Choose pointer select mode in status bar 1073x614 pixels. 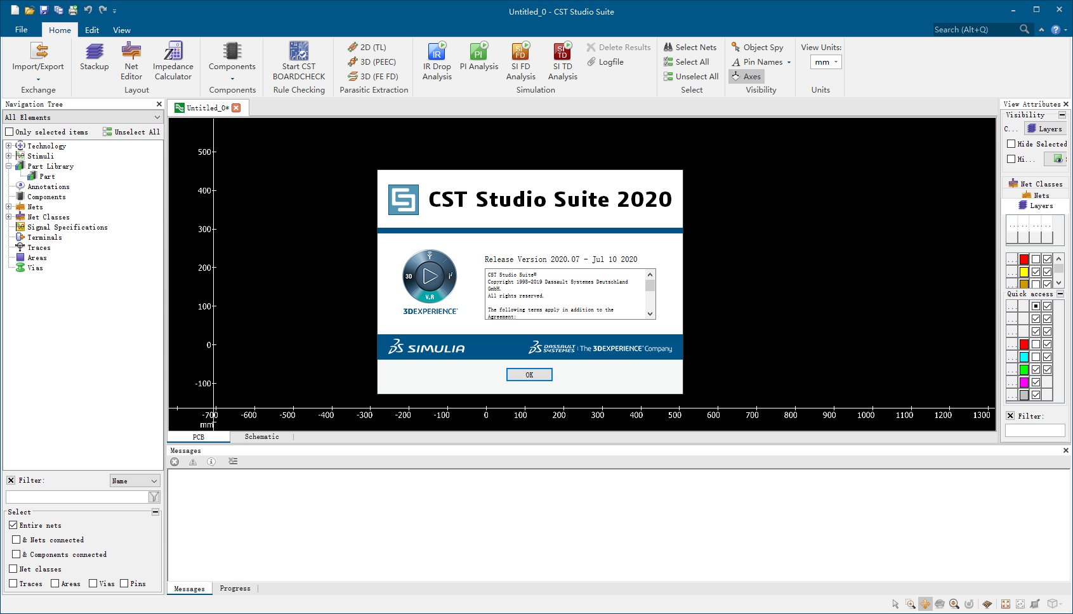[x=895, y=604]
